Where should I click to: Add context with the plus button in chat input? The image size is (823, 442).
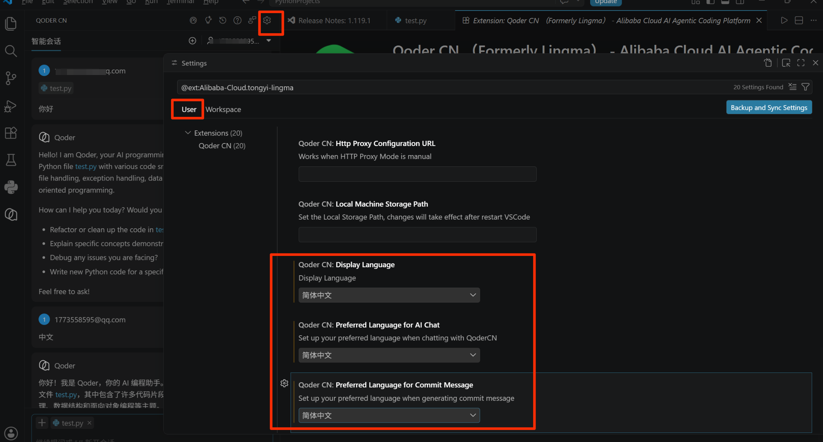click(42, 423)
